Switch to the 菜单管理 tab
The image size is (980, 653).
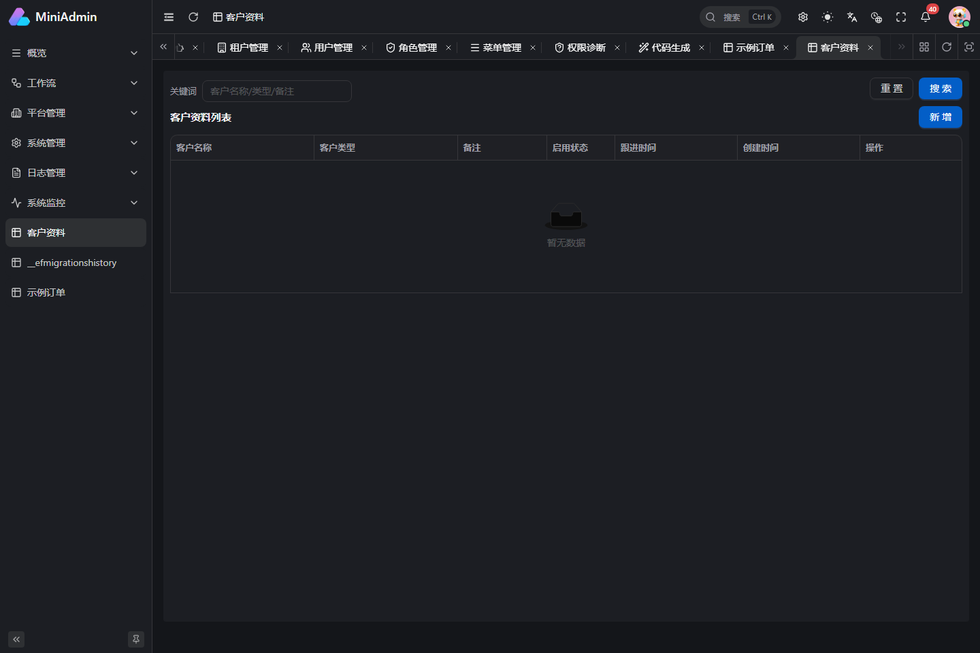(496, 48)
